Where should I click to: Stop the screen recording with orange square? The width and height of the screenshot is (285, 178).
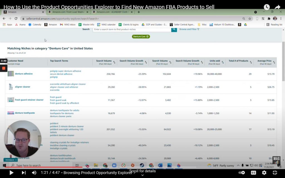[3, 68]
